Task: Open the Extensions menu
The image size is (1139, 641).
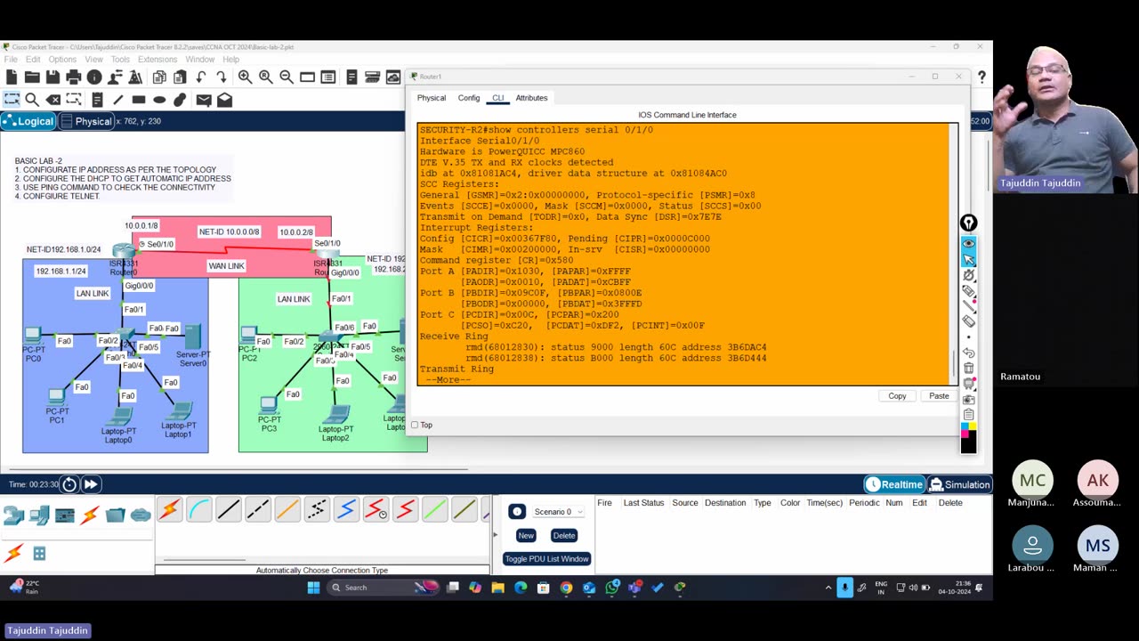Action: click(x=158, y=60)
